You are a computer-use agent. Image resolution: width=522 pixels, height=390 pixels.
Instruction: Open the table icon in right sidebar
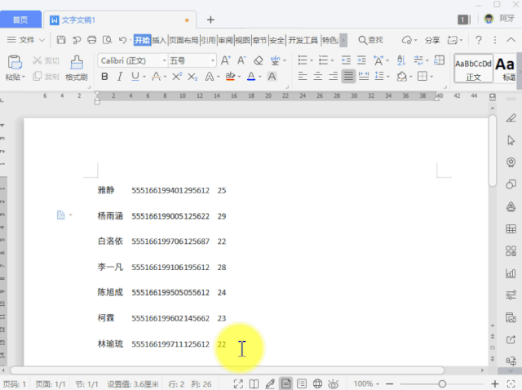pyautogui.click(x=511, y=228)
